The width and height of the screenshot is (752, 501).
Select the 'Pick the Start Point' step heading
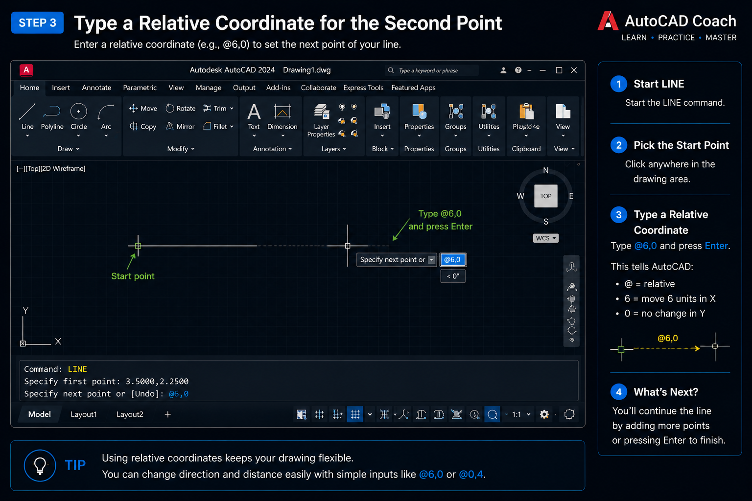pos(681,145)
